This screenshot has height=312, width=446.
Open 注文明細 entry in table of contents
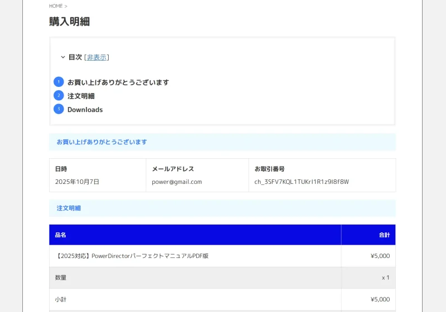[x=81, y=96]
